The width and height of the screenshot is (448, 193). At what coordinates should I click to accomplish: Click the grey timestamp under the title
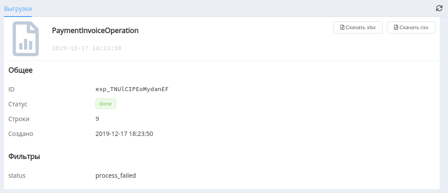tap(87, 48)
